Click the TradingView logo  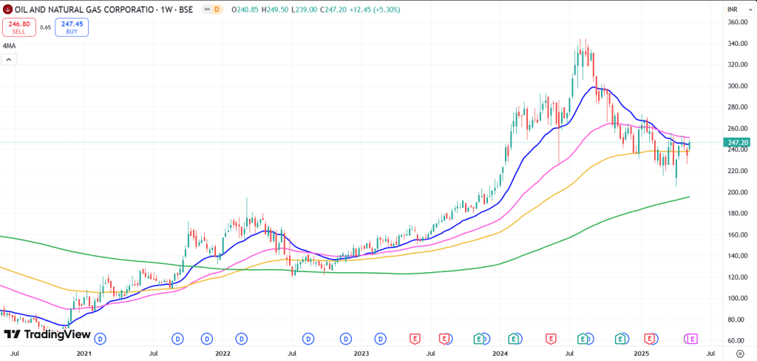47,334
